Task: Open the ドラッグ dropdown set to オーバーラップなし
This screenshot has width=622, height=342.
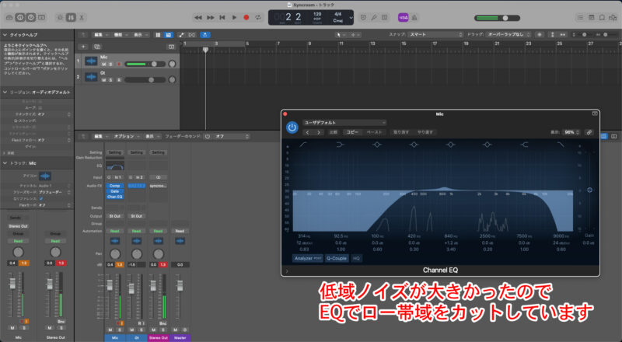Action: click(x=508, y=34)
